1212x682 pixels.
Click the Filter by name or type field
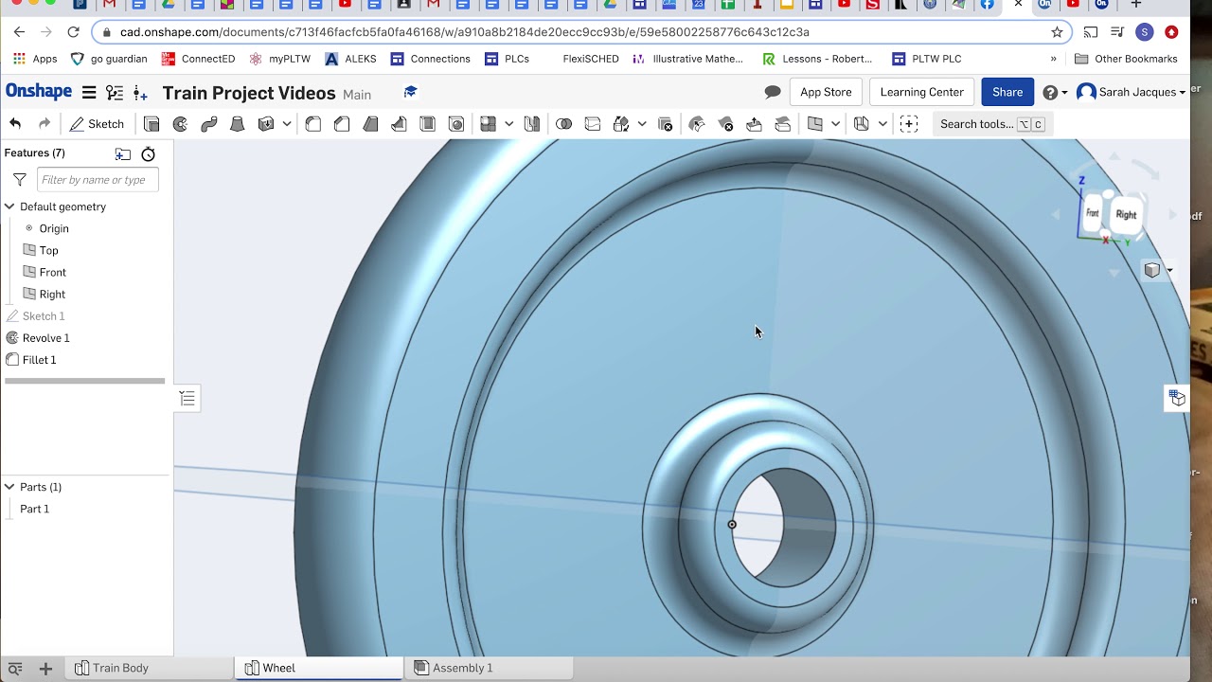tap(98, 180)
